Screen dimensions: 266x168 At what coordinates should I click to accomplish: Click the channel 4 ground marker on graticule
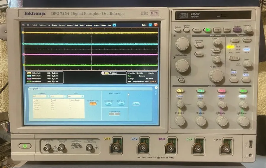(24, 65)
